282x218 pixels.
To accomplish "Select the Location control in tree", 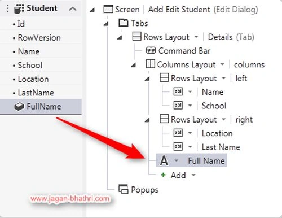I will (217, 133).
